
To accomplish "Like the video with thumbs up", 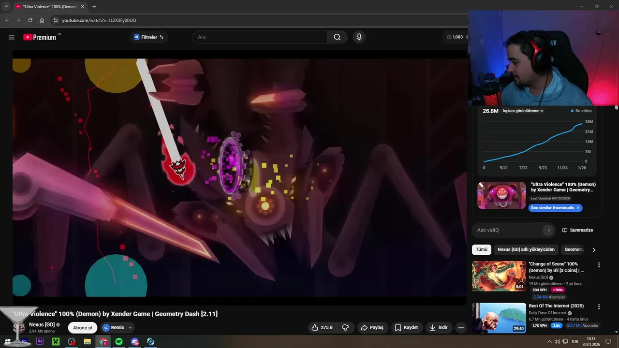I will click(x=322, y=328).
